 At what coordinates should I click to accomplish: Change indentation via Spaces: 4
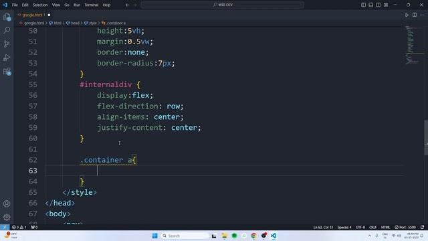tap(344, 227)
